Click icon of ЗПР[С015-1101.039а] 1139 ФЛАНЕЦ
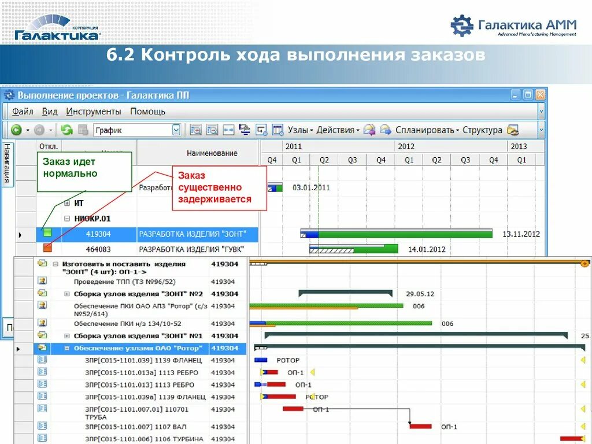Screen dimensions: 592x444 coord(42,396)
